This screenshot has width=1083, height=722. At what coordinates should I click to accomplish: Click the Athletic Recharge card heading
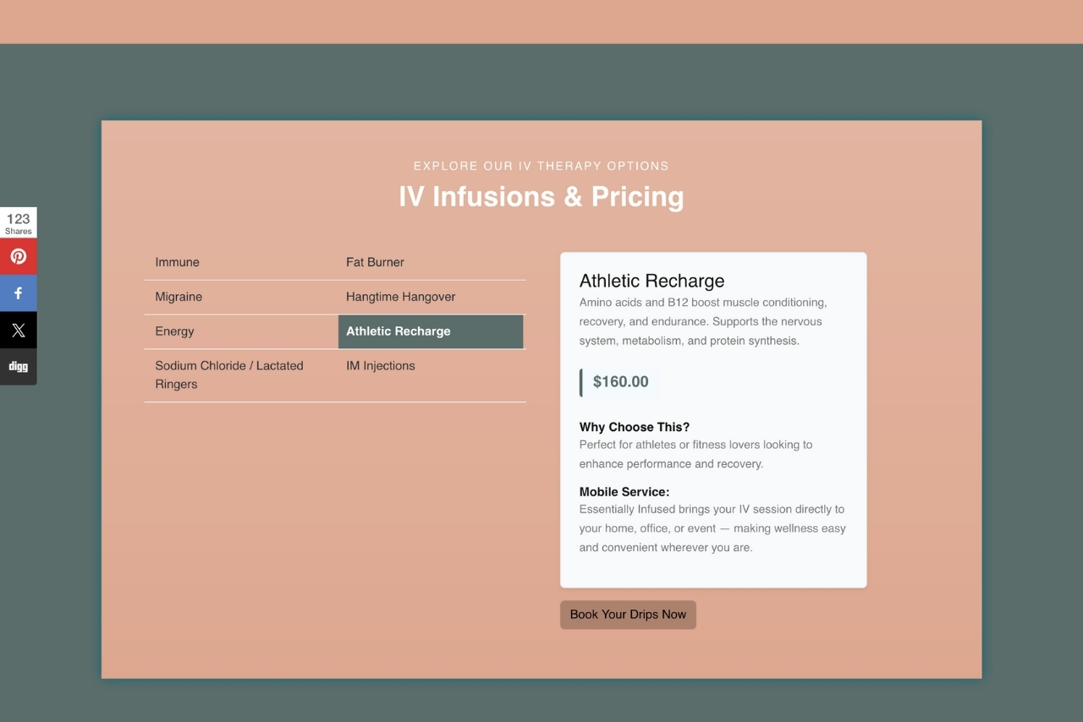pyautogui.click(x=651, y=281)
